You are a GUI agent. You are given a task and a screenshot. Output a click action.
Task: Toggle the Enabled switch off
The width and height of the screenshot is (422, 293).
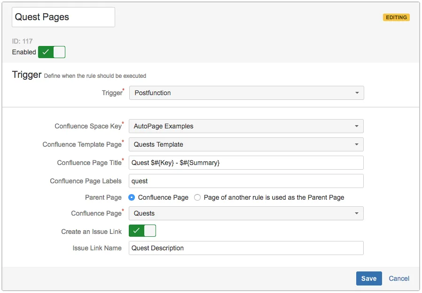click(x=52, y=52)
